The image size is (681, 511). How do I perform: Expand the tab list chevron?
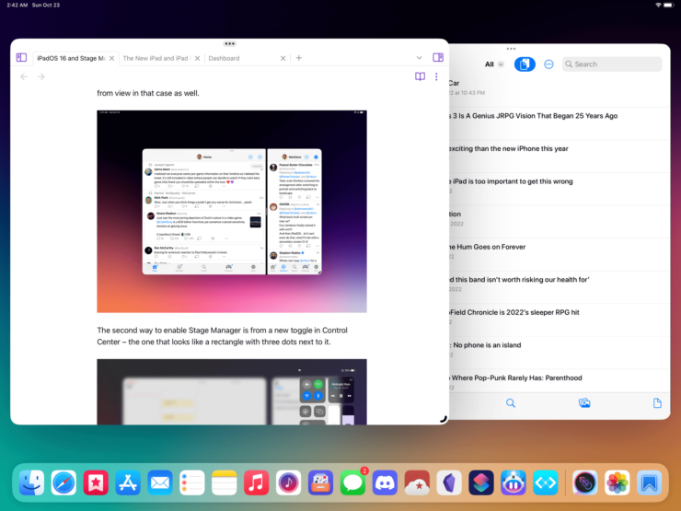click(419, 58)
